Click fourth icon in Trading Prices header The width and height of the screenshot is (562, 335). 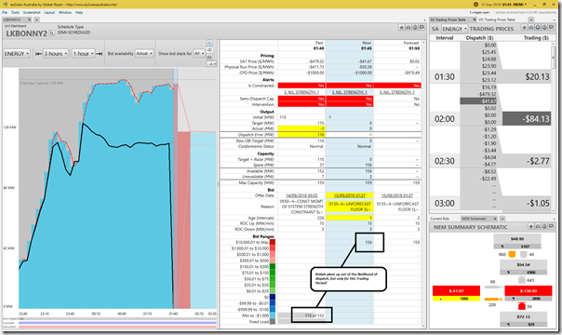(x=544, y=28)
